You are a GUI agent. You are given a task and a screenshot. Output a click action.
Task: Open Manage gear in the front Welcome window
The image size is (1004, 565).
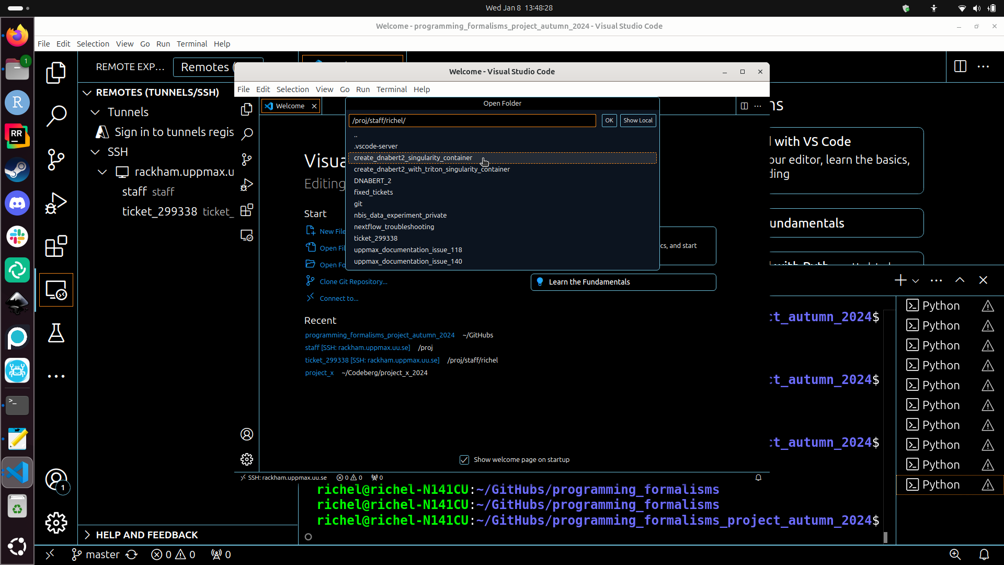(247, 459)
